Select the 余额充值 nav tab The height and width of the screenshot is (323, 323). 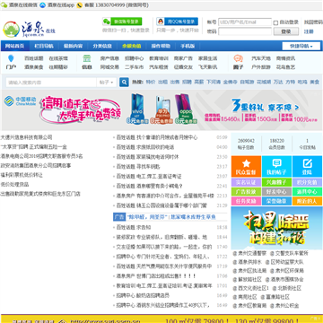pos(131,46)
